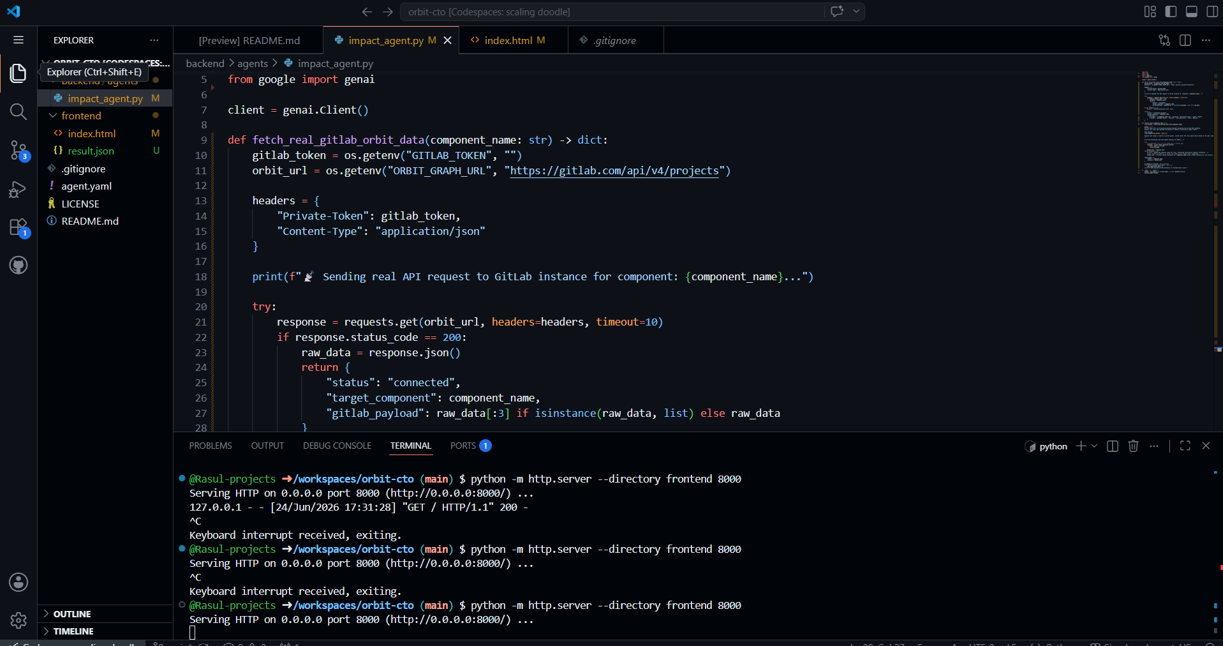The height and width of the screenshot is (646, 1223).
Task: Switch to the index.html editor tab
Action: (514, 40)
